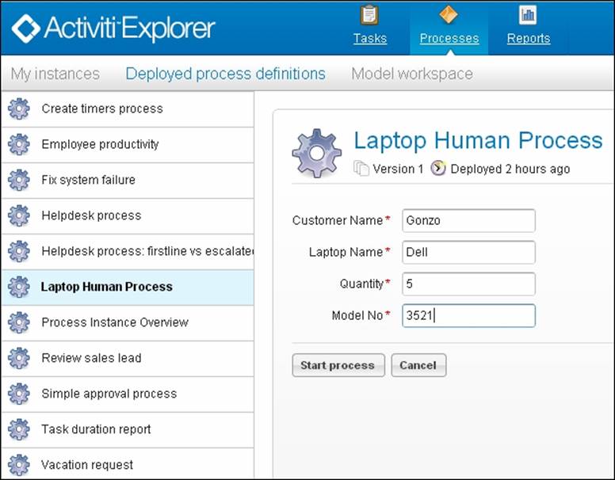615x480 pixels.
Task: Click gear icon beside Create timers process
Action: point(19,109)
